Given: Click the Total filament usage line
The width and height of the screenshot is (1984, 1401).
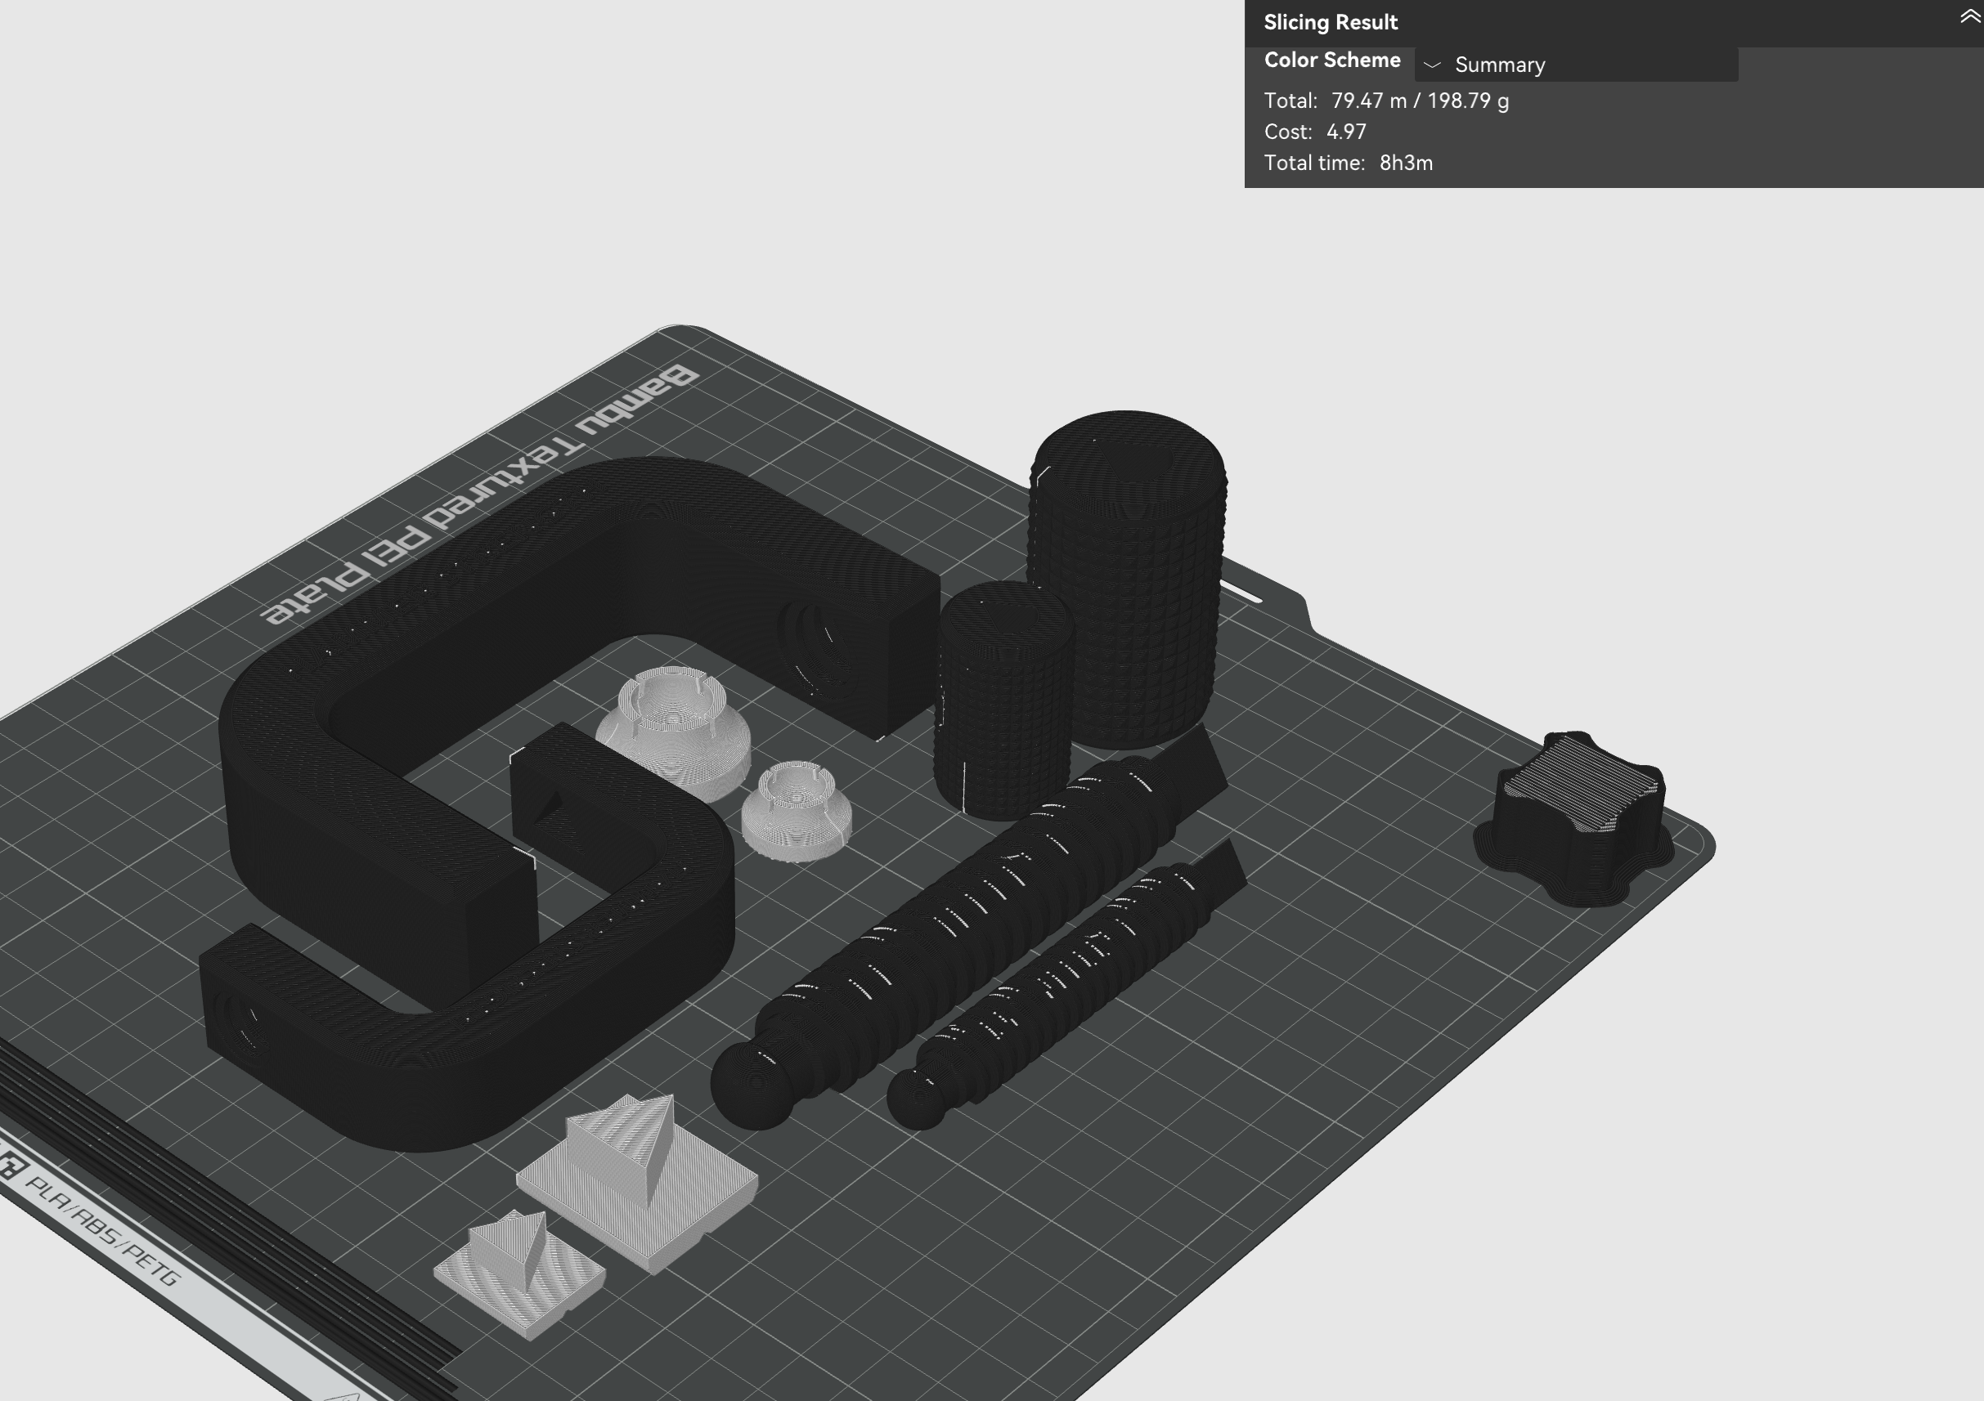Looking at the screenshot, I should click(1386, 101).
